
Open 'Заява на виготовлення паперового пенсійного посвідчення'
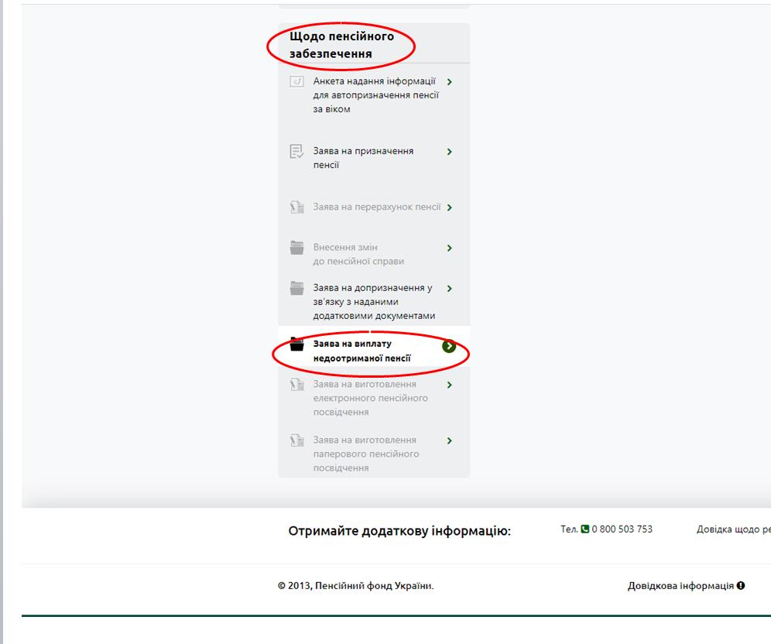pos(365,454)
